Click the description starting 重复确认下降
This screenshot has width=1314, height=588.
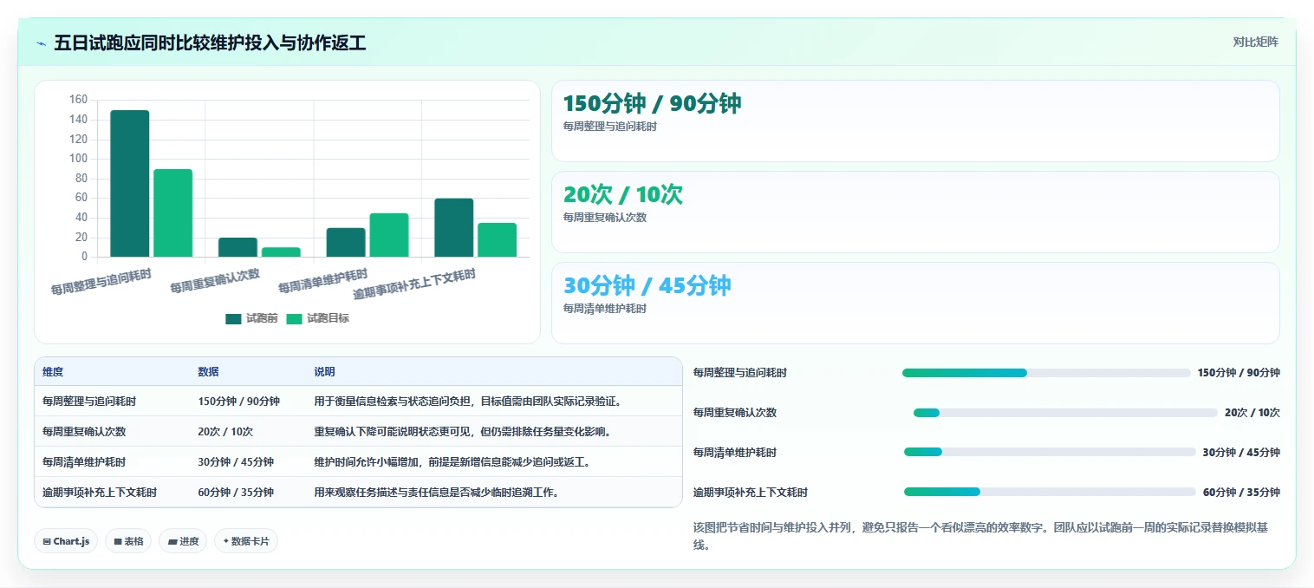[x=463, y=432]
